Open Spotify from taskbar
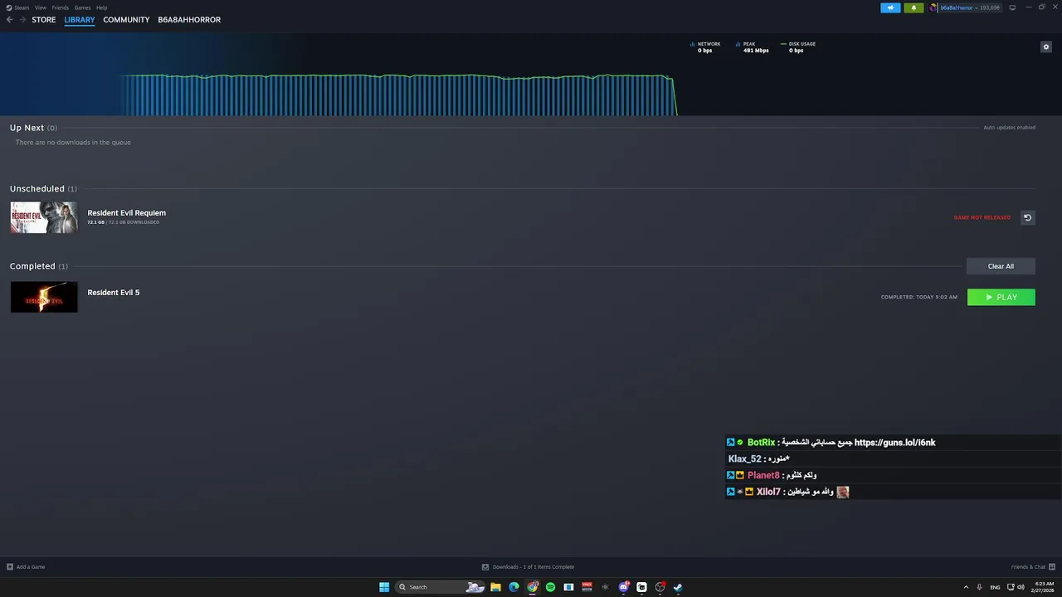 pyautogui.click(x=550, y=587)
